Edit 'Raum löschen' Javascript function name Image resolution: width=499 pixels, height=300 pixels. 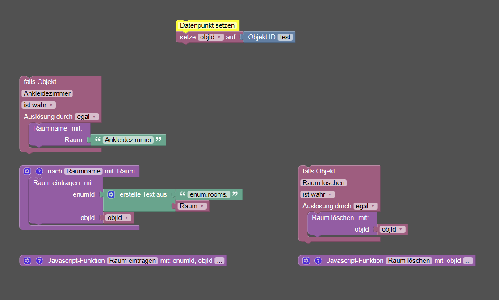409,261
